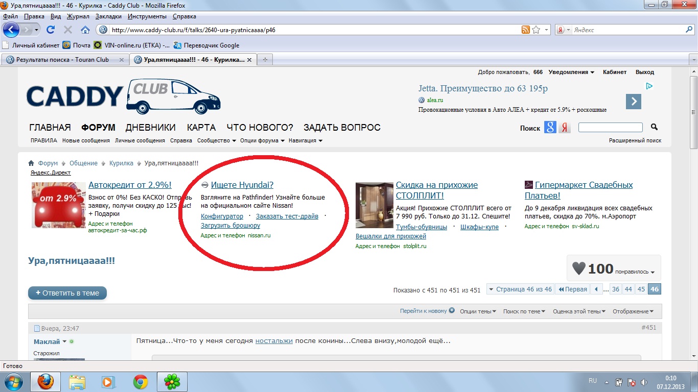Screen dimensions: 698x392
Task: Open VIN-online.ru bookmark
Action: point(131,45)
